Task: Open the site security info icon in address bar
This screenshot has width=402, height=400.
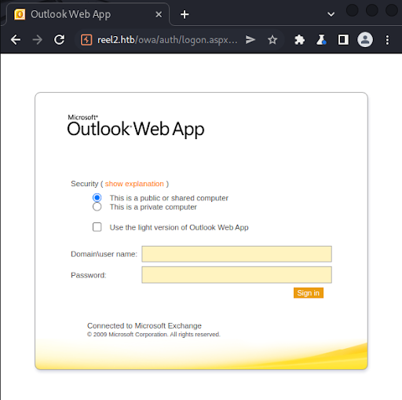Action: (86, 40)
